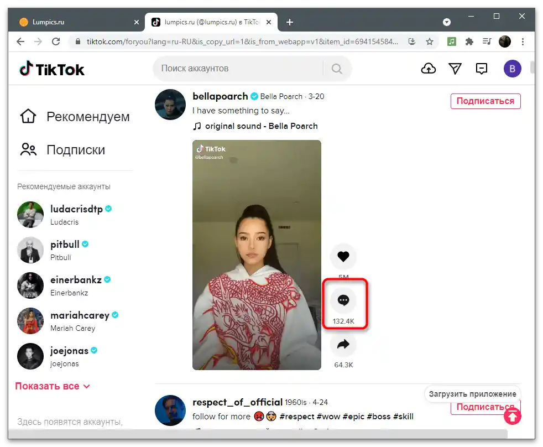
Task: Open the #respect hashtag
Action: click(x=297, y=417)
